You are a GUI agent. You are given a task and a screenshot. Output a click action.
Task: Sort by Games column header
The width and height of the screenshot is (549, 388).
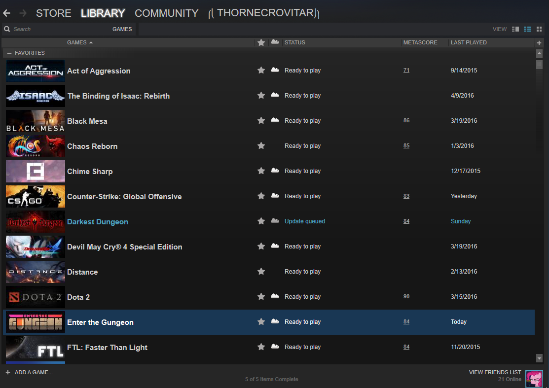80,42
